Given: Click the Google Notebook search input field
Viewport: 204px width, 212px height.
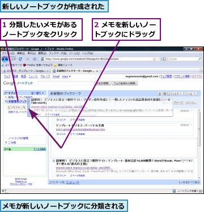Looking at the screenshot, I should (66, 83).
